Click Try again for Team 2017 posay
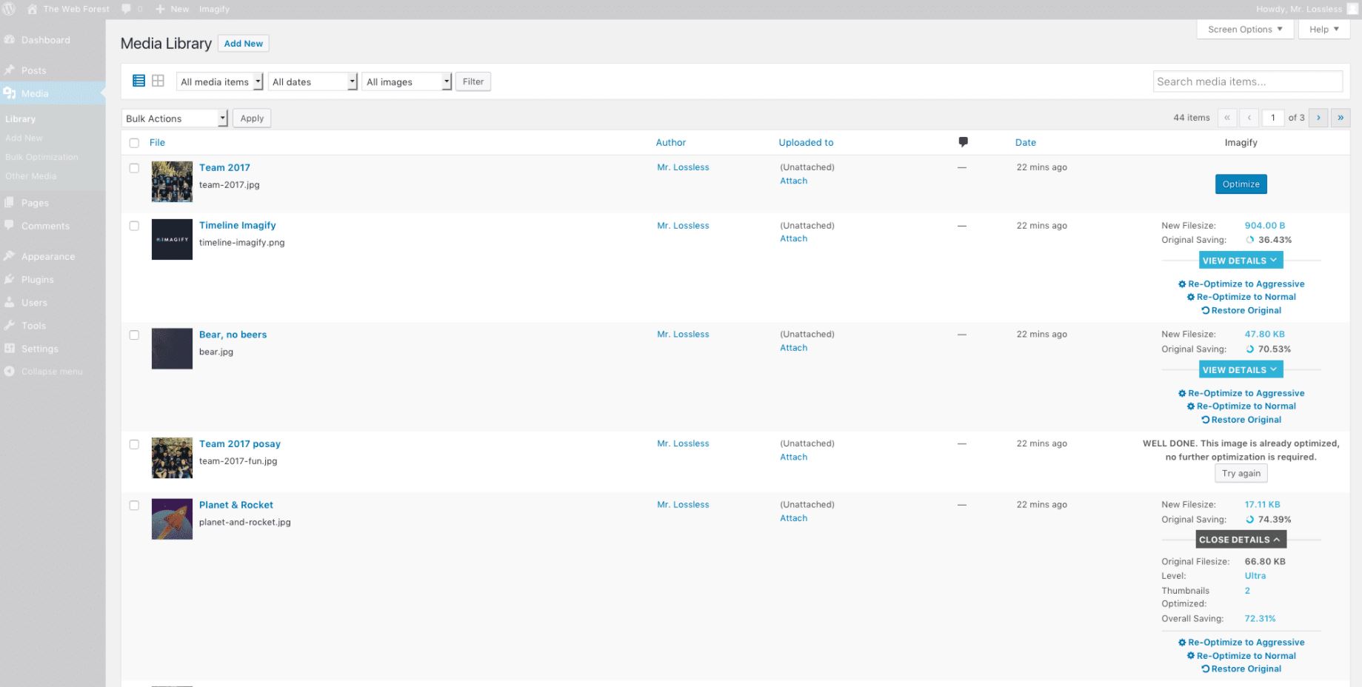 pos(1241,474)
